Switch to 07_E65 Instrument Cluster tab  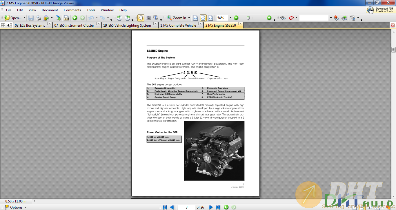coord(74,26)
